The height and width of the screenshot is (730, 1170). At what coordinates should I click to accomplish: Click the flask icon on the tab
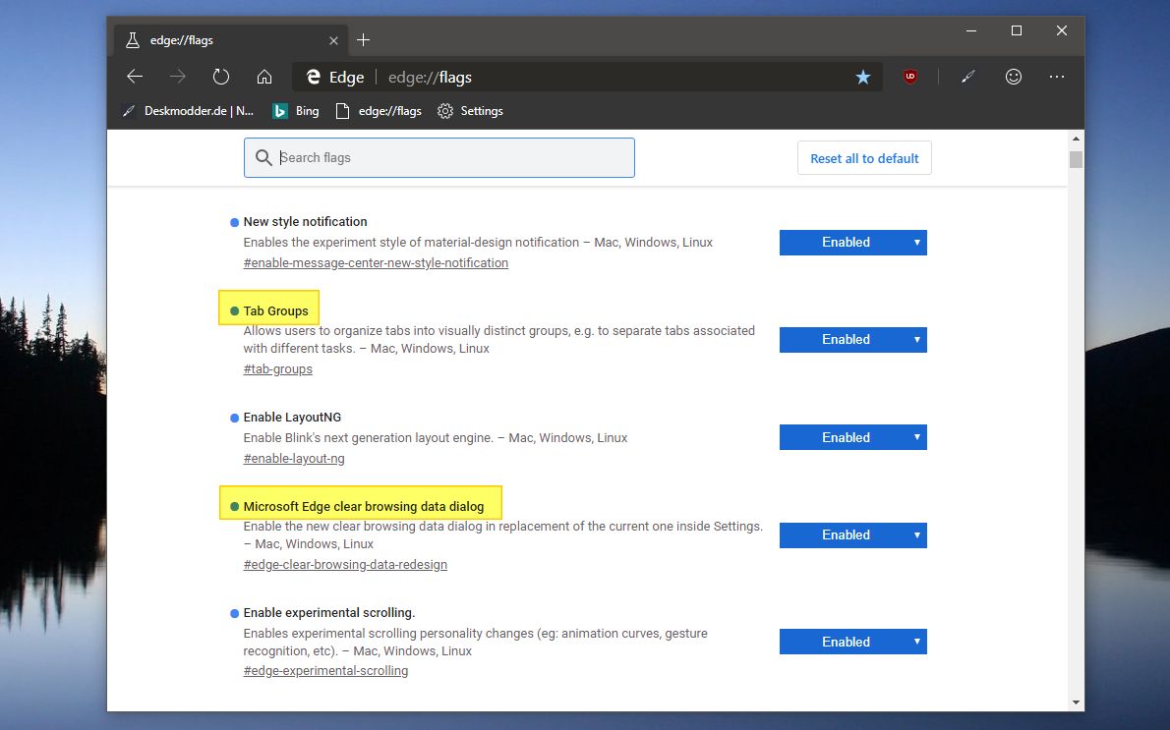pos(133,40)
